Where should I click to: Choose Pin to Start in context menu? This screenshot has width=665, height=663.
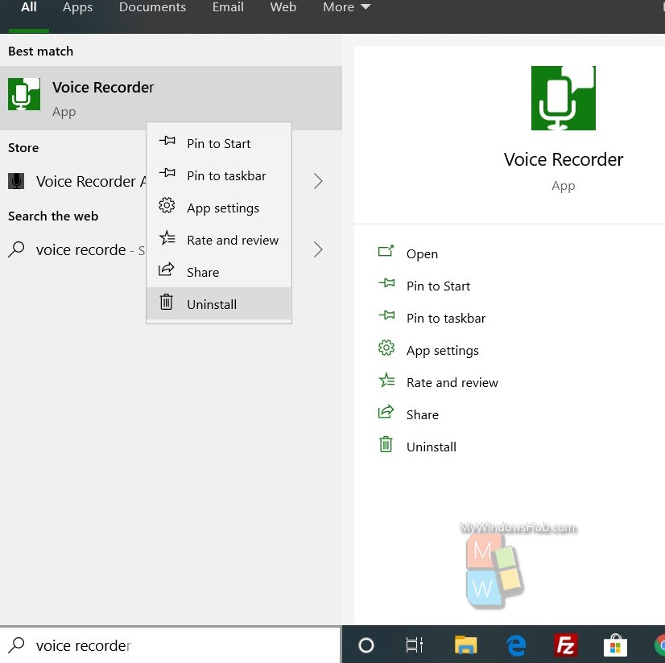coord(219,144)
